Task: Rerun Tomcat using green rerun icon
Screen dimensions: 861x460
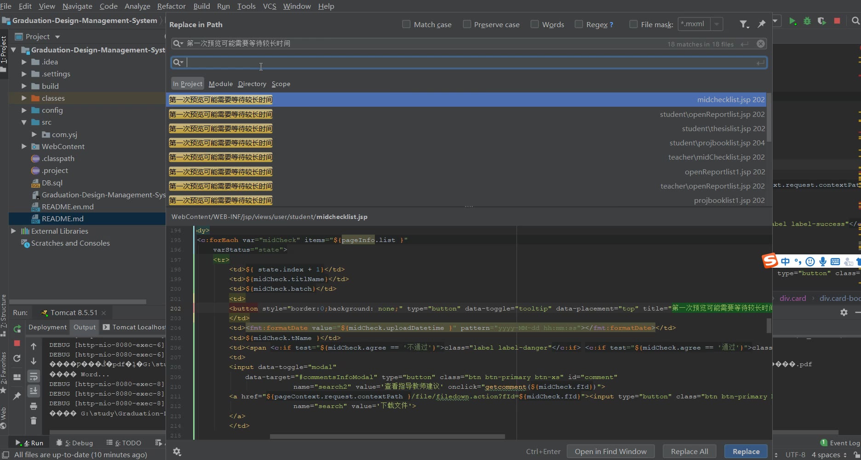Action: [x=17, y=329]
